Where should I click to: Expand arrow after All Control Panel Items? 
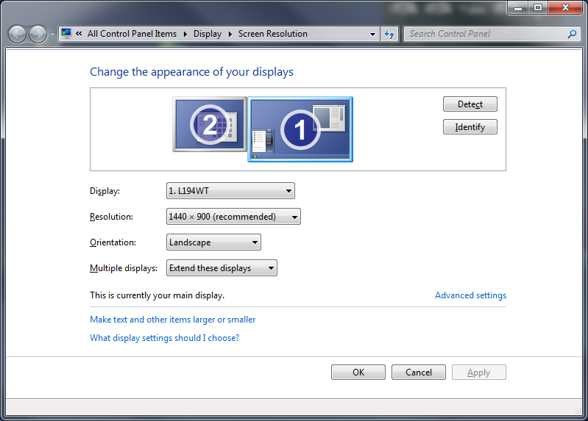pyautogui.click(x=185, y=34)
